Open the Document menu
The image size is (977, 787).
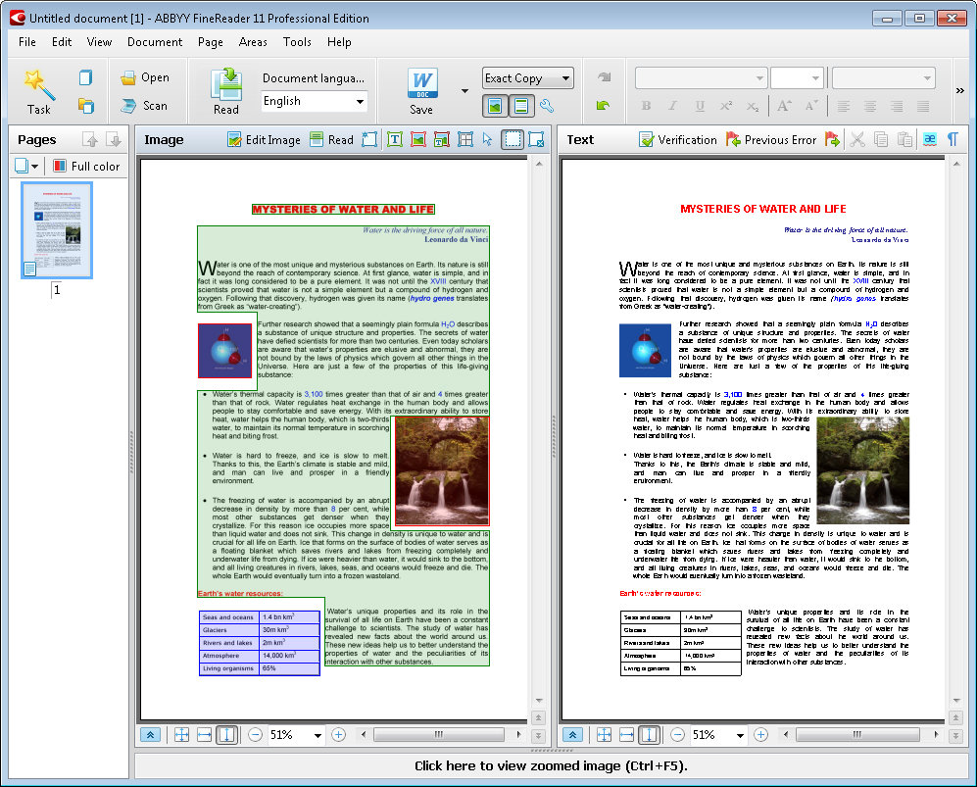pos(155,42)
